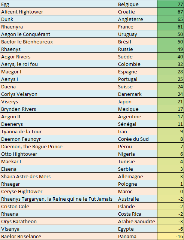
Task: Select the Daenerys name cell
Action: tap(59, 124)
